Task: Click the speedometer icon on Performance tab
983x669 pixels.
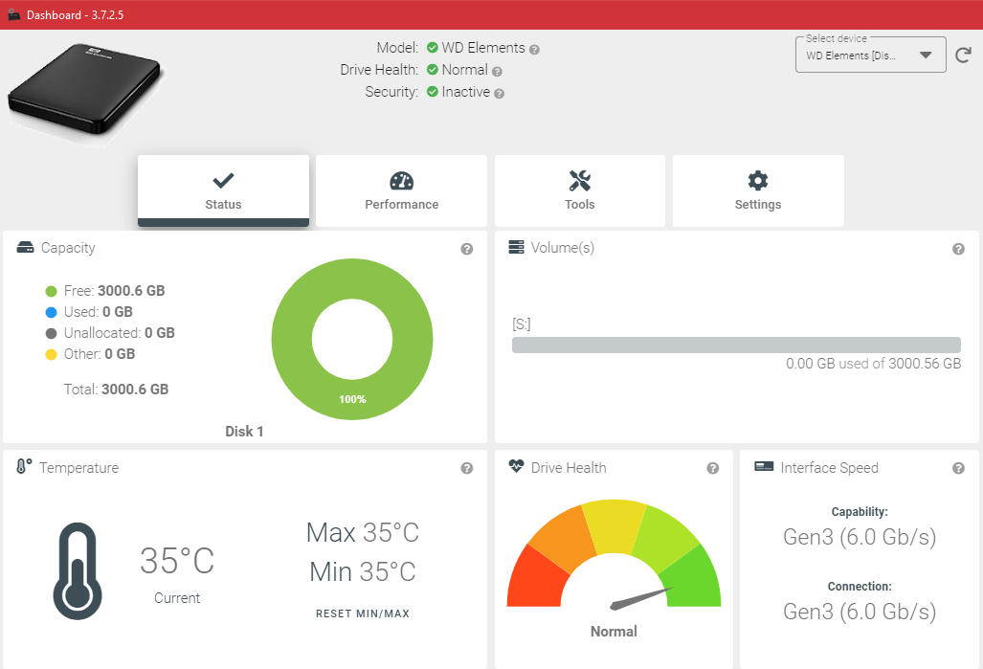Action: tap(401, 181)
